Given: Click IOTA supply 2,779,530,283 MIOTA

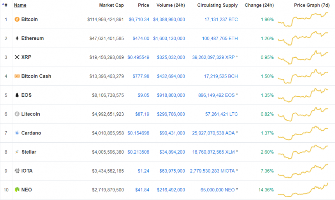Looking at the screenshot, I should [212, 171].
